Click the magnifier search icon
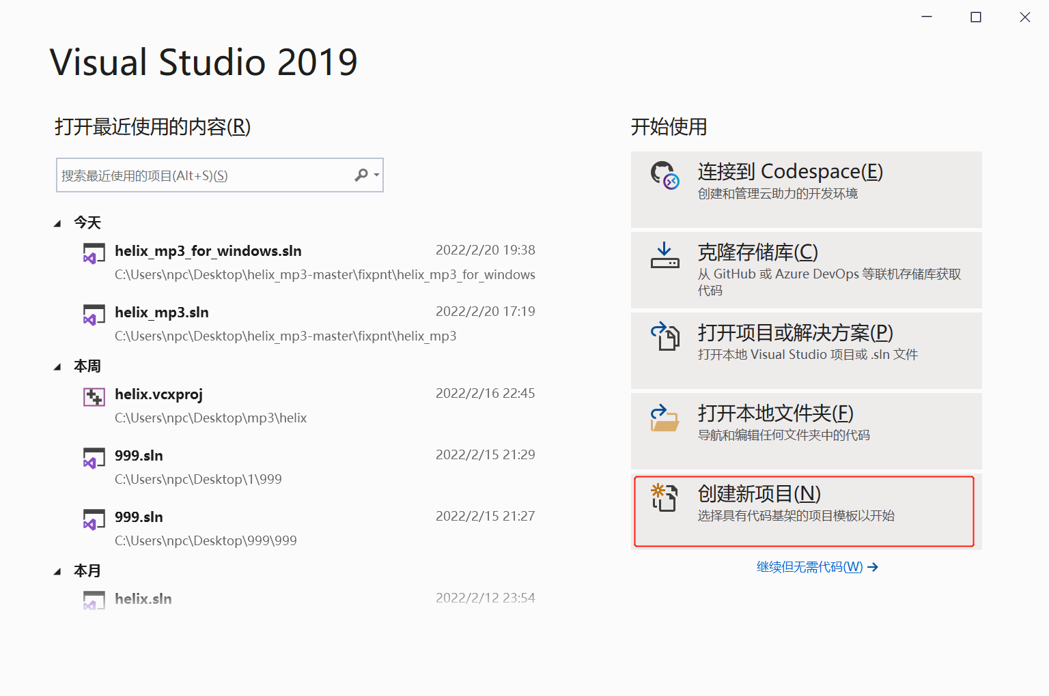The width and height of the screenshot is (1049, 696). pyautogui.click(x=361, y=175)
